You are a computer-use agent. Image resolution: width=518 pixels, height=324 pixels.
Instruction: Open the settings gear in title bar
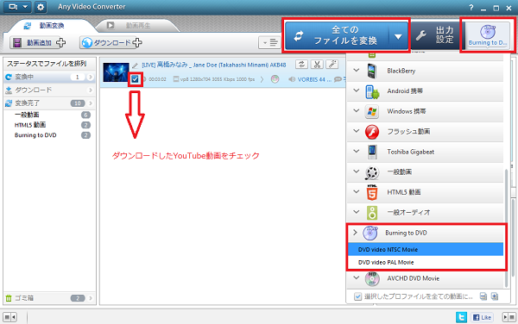[41, 7]
